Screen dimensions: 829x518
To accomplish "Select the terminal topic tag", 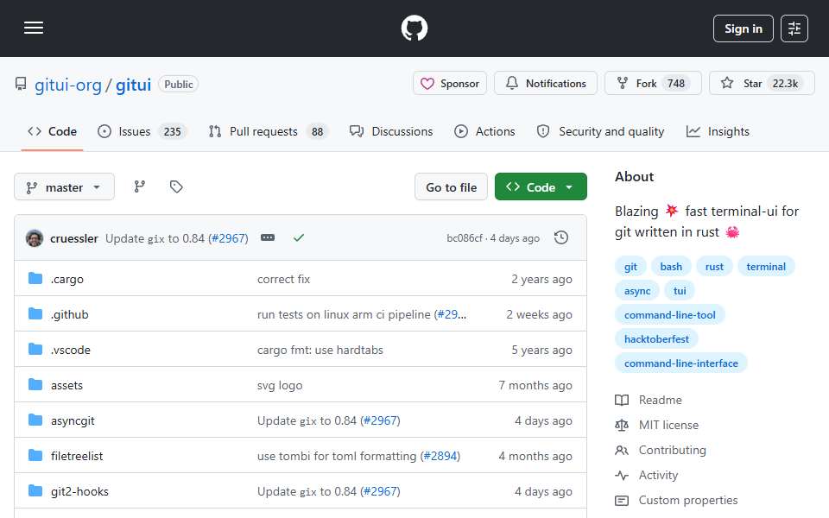I will (x=766, y=267).
